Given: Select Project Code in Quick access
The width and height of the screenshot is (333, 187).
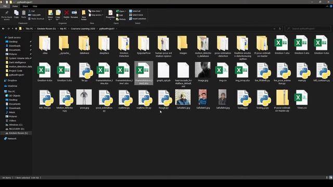Looking at the screenshot, I should (16, 71).
